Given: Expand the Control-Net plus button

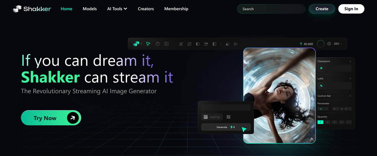Looking at the screenshot, I should click(350, 96).
